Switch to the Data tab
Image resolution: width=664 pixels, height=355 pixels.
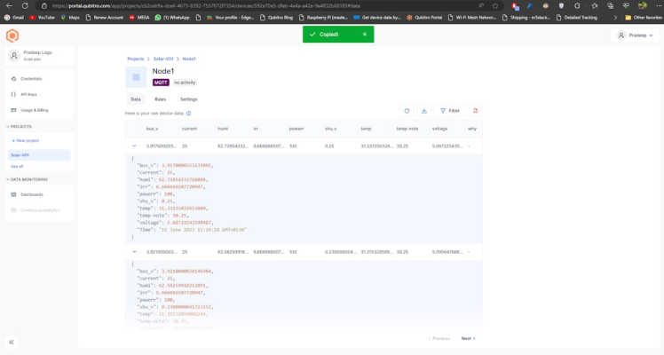tap(136, 99)
